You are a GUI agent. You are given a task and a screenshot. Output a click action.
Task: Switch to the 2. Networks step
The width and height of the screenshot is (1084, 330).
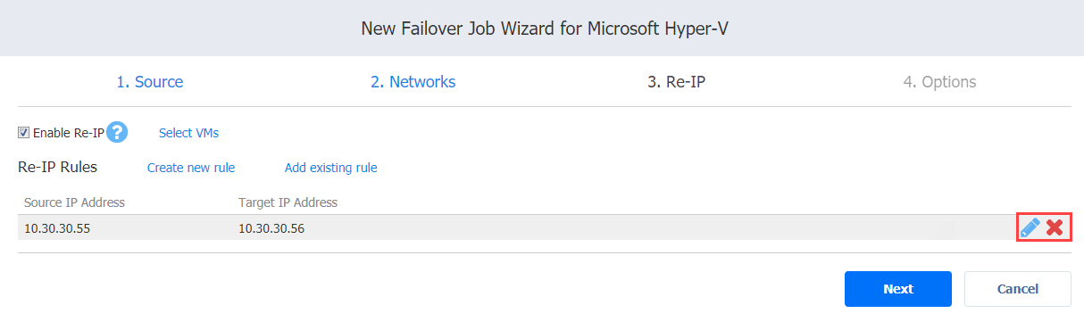[x=413, y=82]
